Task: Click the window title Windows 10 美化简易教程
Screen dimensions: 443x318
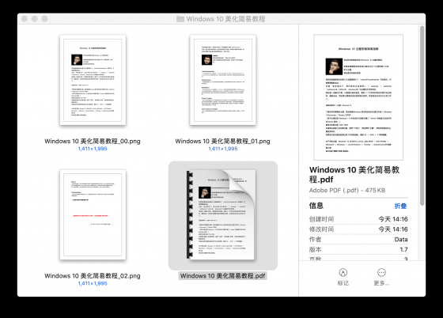Action: click(225, 19)
